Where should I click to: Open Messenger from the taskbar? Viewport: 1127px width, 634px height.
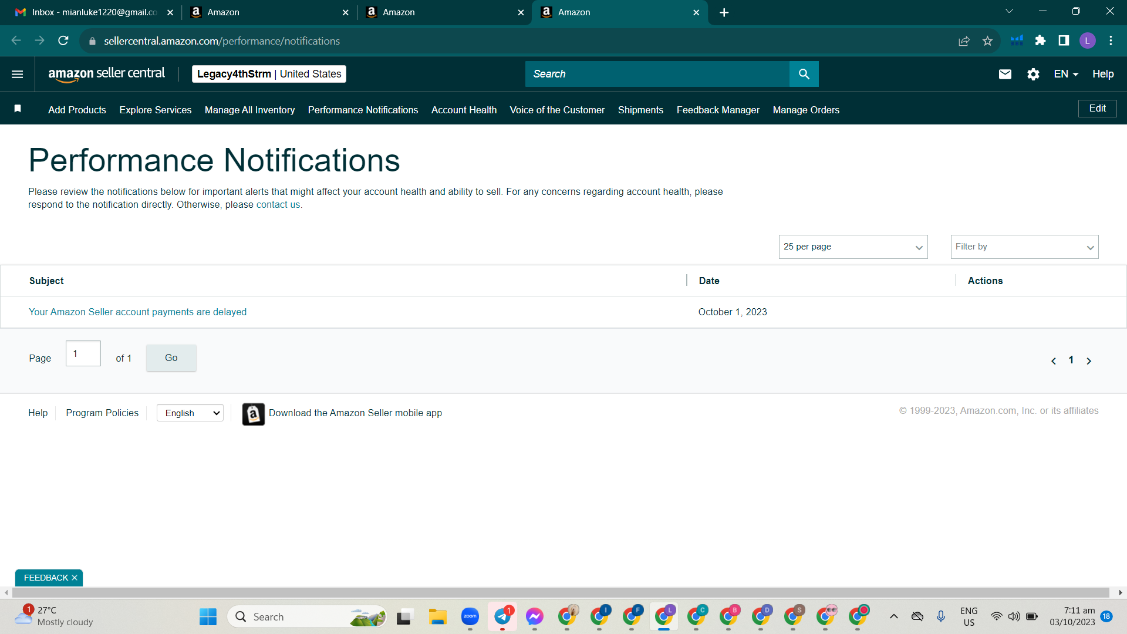535,617
